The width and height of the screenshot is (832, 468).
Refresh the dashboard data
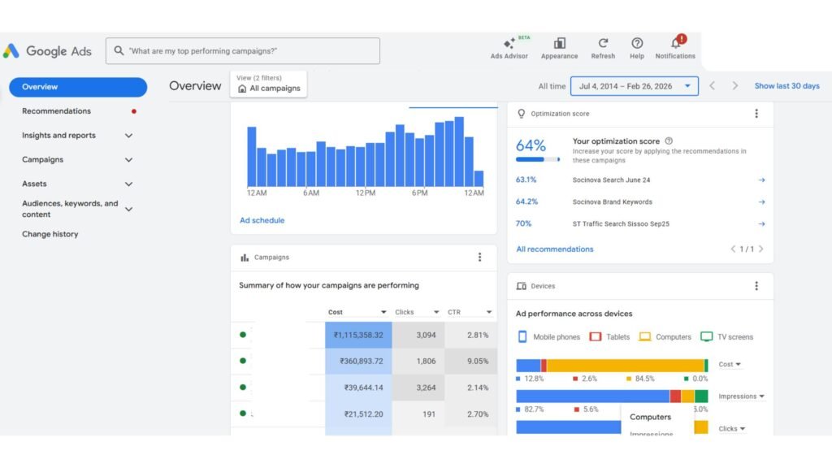click(603, 45)
